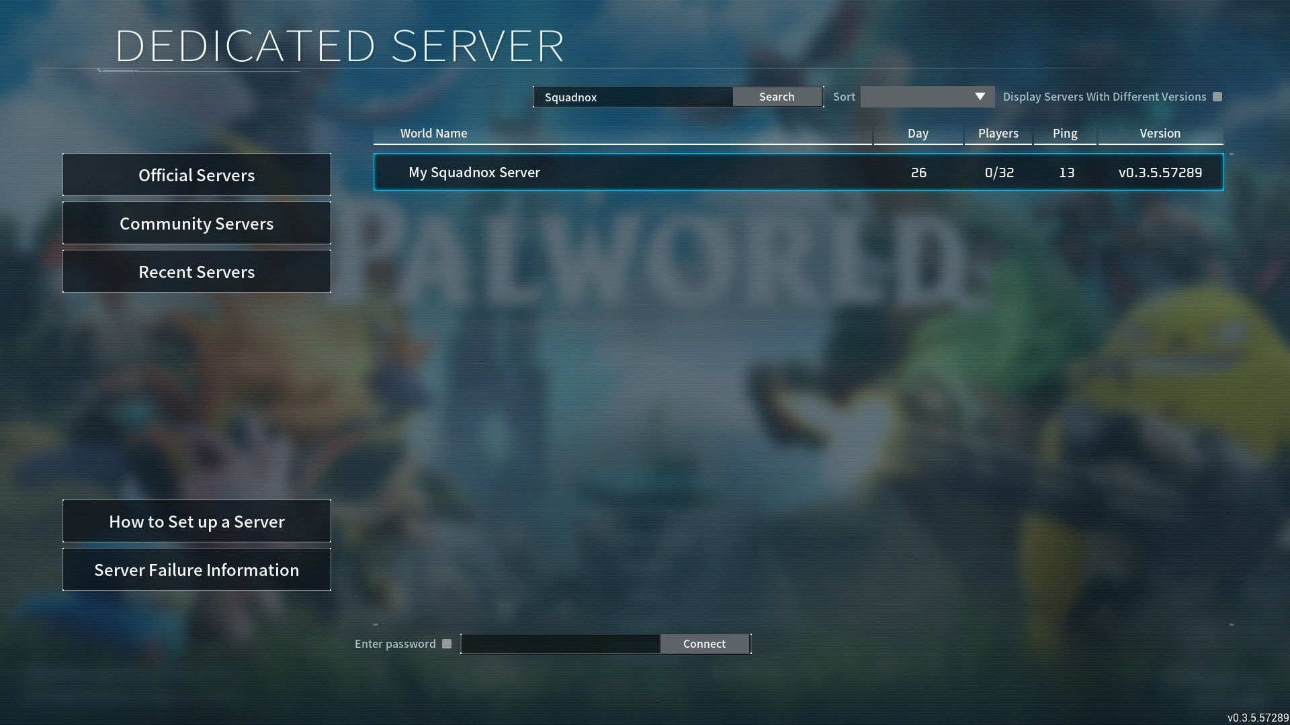Image resolution: width=1290 pixels, height=725 pixels.
Task: Click the Sort dropdown expander
Action: [980, 95]
